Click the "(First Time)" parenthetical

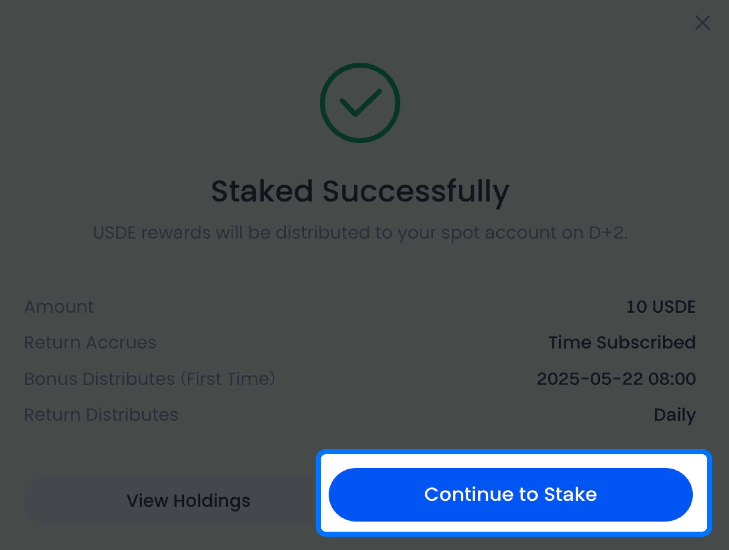click(228, 379)
